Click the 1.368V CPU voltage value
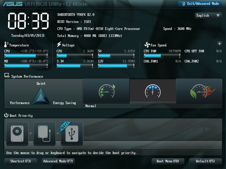The height and width of the screenshot is (169, 226). pyautogui.click(x=88, y=51)
